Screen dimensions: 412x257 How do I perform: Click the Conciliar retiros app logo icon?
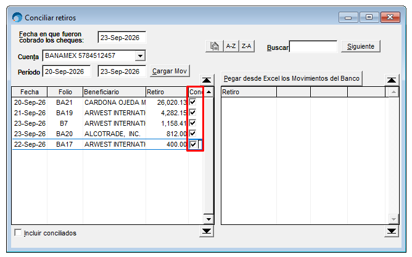17,18
